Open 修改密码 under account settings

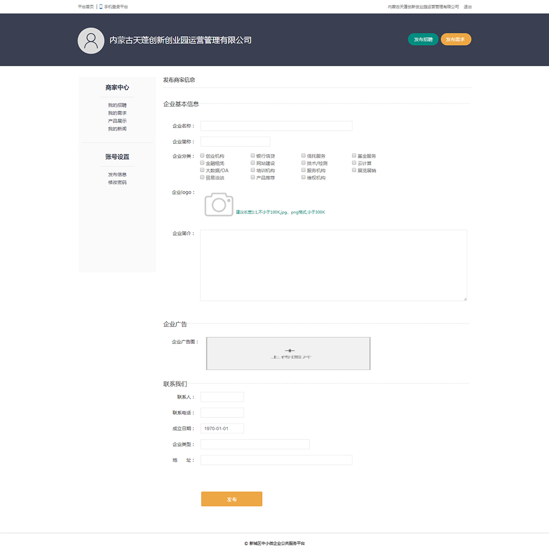pyautogui.click(x=117, y=182)
